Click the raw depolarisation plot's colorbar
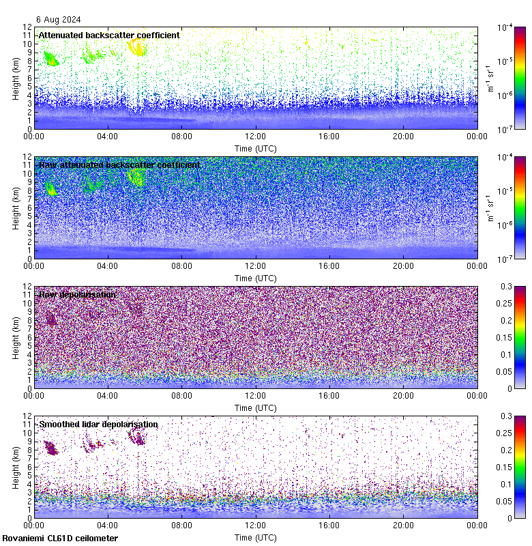 [x=520, y=337]
